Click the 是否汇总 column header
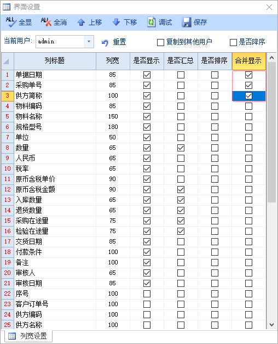 181,61
